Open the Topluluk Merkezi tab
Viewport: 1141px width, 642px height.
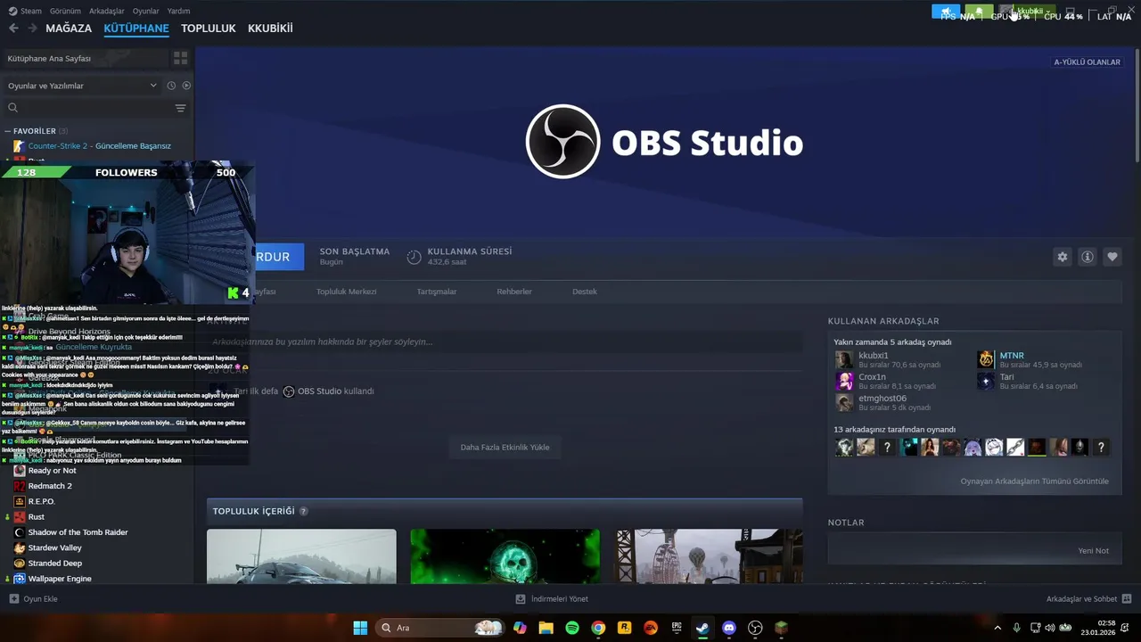tap(346, 292)
